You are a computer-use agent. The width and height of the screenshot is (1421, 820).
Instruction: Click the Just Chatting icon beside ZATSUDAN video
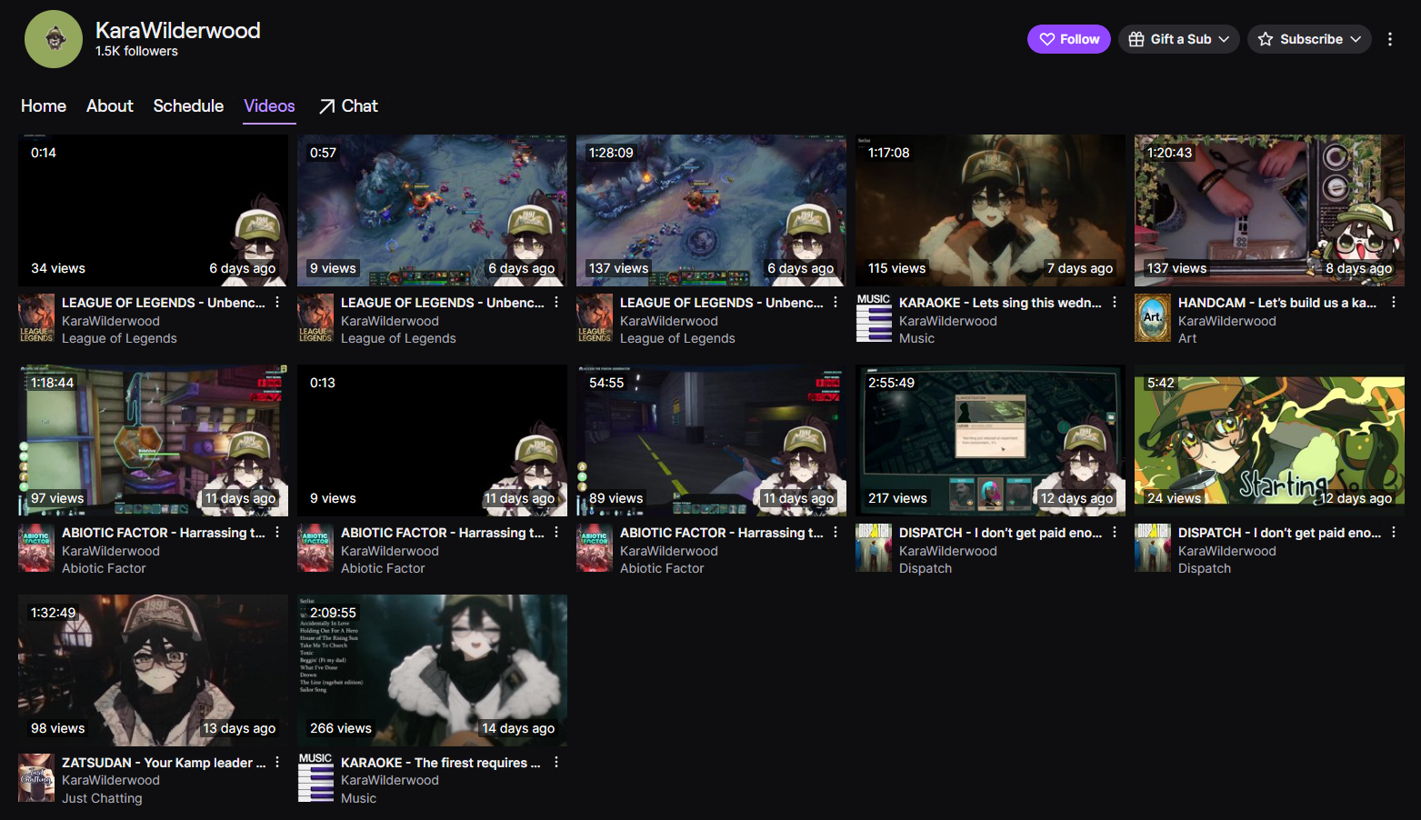pos(36,777)
